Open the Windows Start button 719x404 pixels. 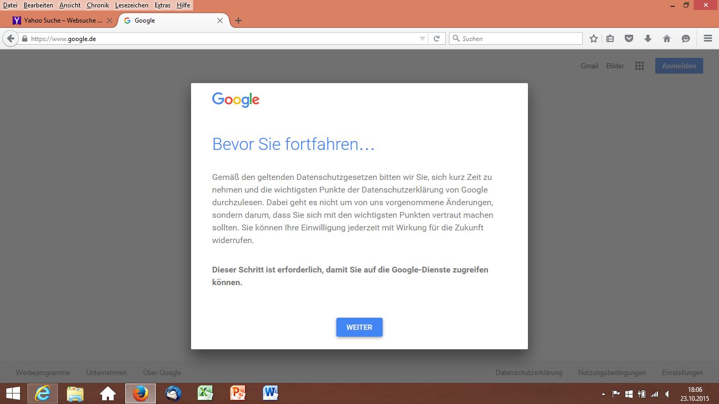pos(13,393)
